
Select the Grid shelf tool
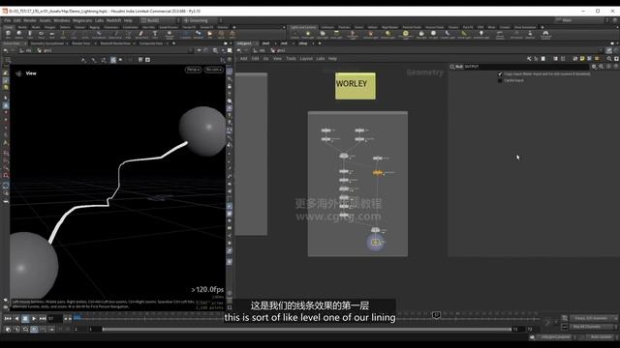coord(51,35)
